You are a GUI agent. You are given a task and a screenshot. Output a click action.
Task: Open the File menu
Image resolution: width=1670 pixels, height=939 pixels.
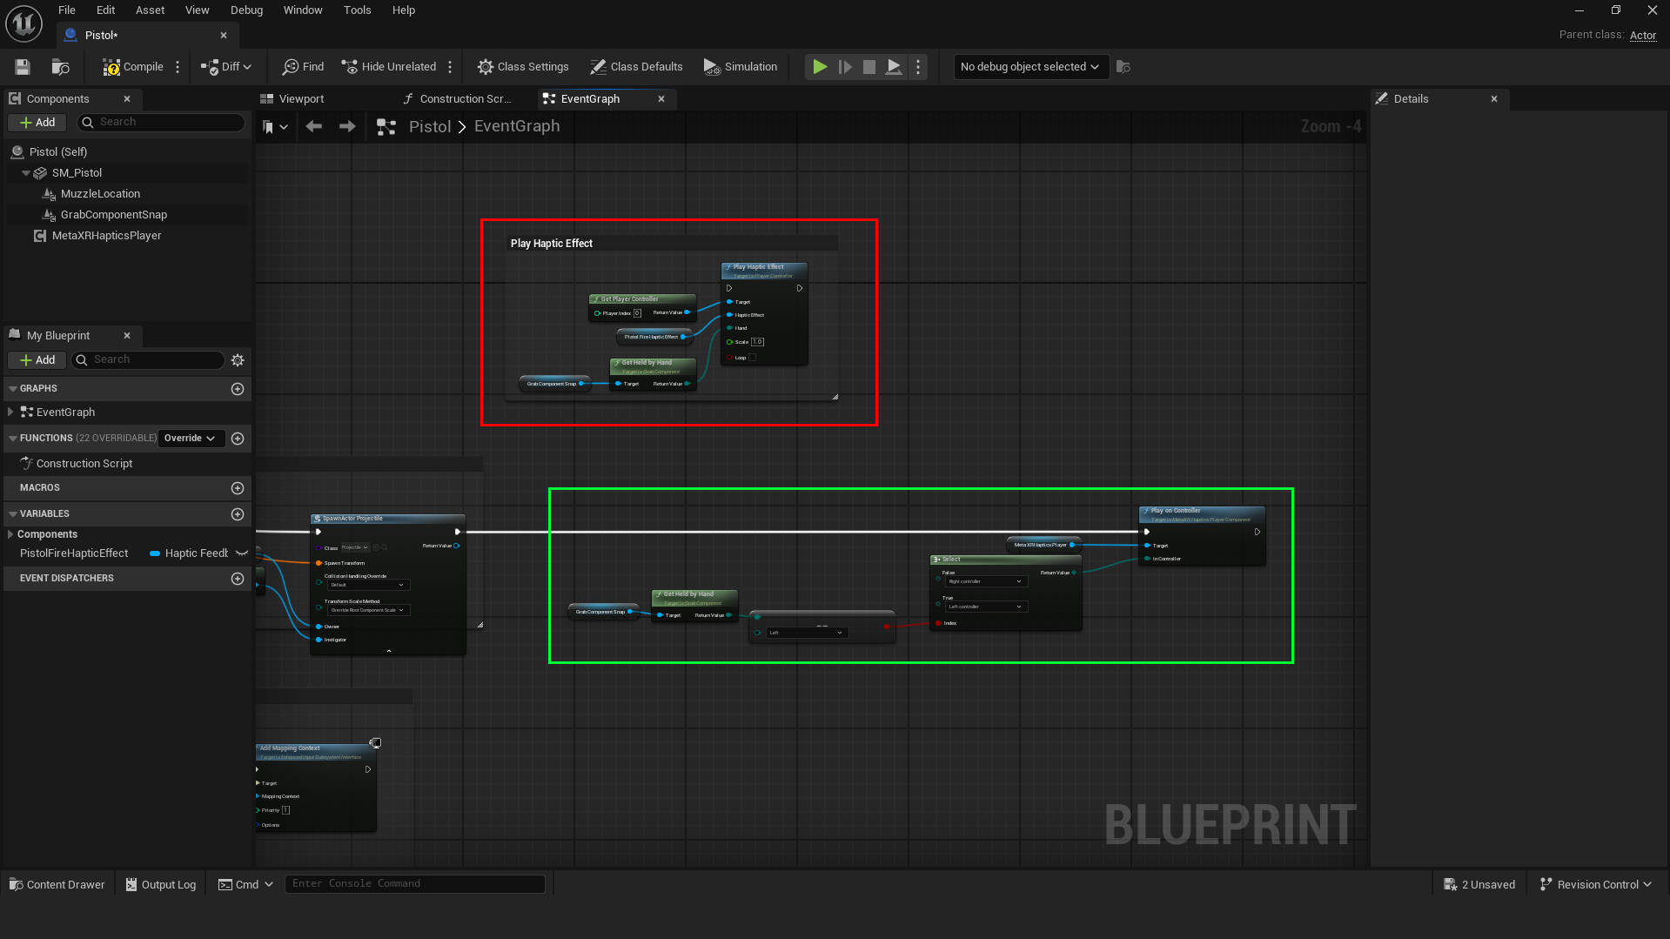(x=67, y=10)
